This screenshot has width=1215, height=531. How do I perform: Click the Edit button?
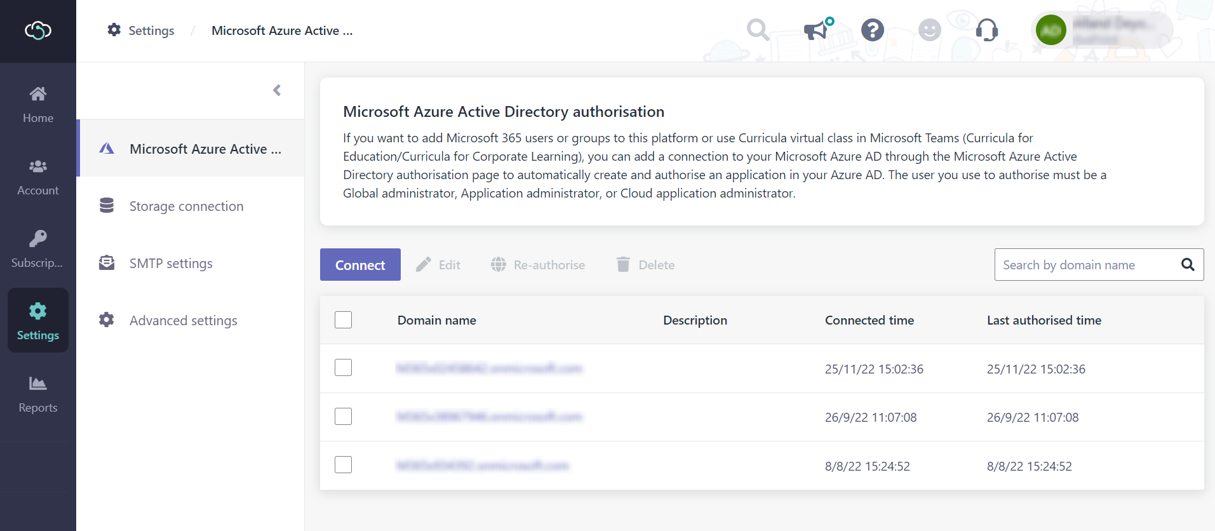coord(438,265)
